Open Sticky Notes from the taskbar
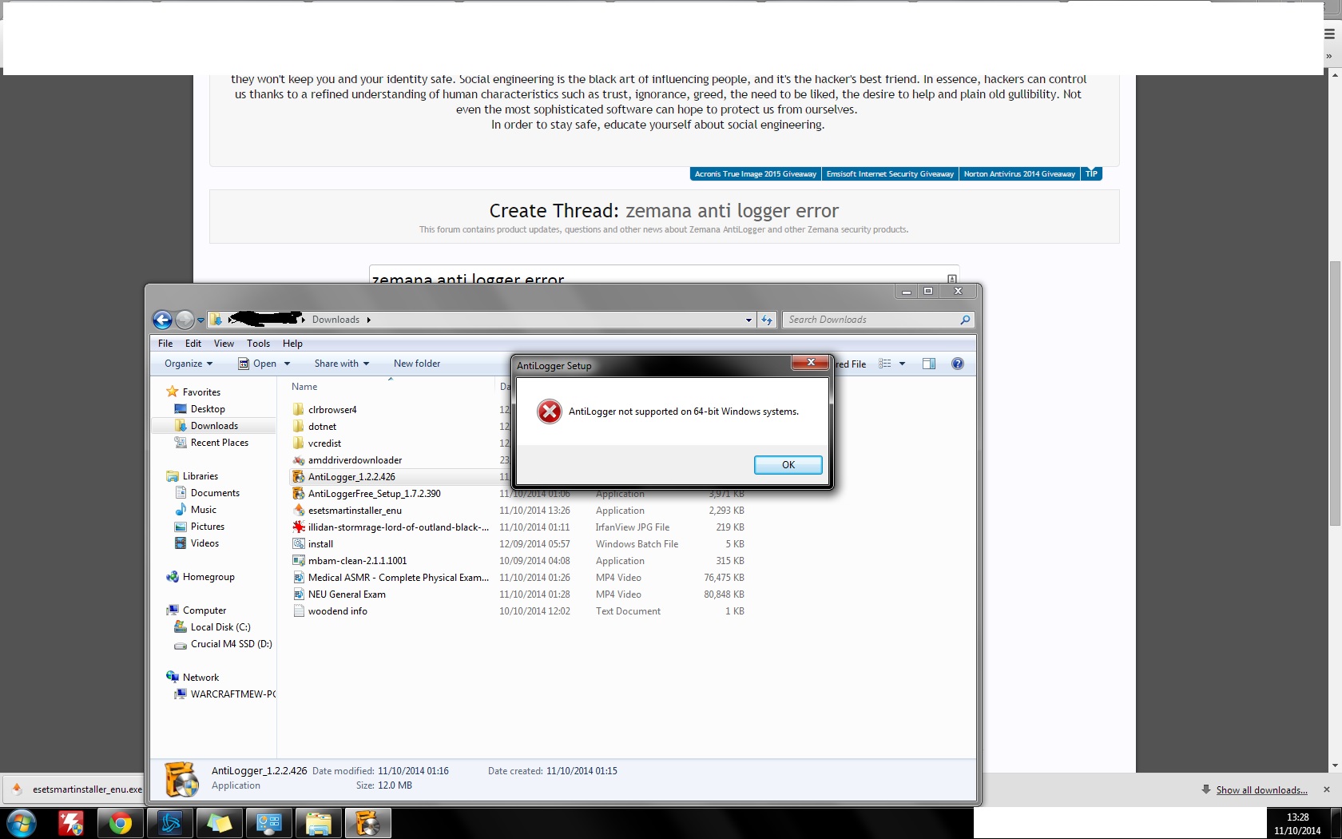This screenshot has width=1342, height=839. click(x=220, y=823)
